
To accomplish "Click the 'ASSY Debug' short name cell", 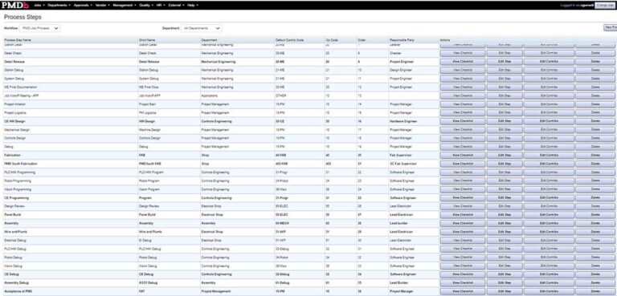I will [x=169, y=282].
